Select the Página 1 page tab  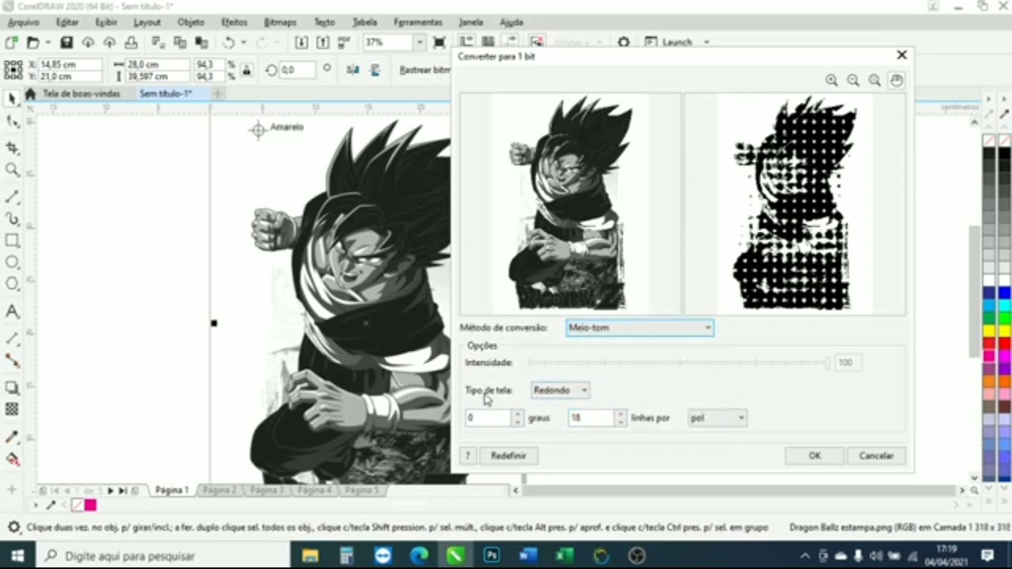pyautogui.click(x=172, y=490)
